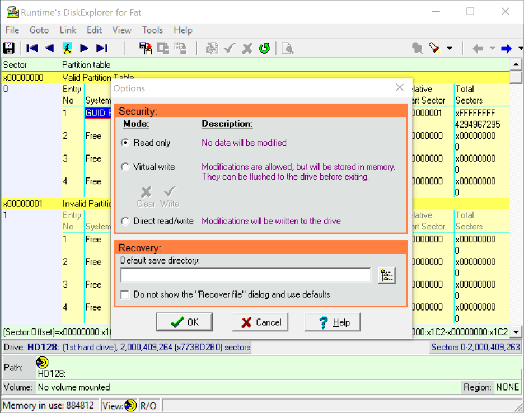Jump to first sector with toolbar arrow
524x413 pixels.
(x=32, y=48)
